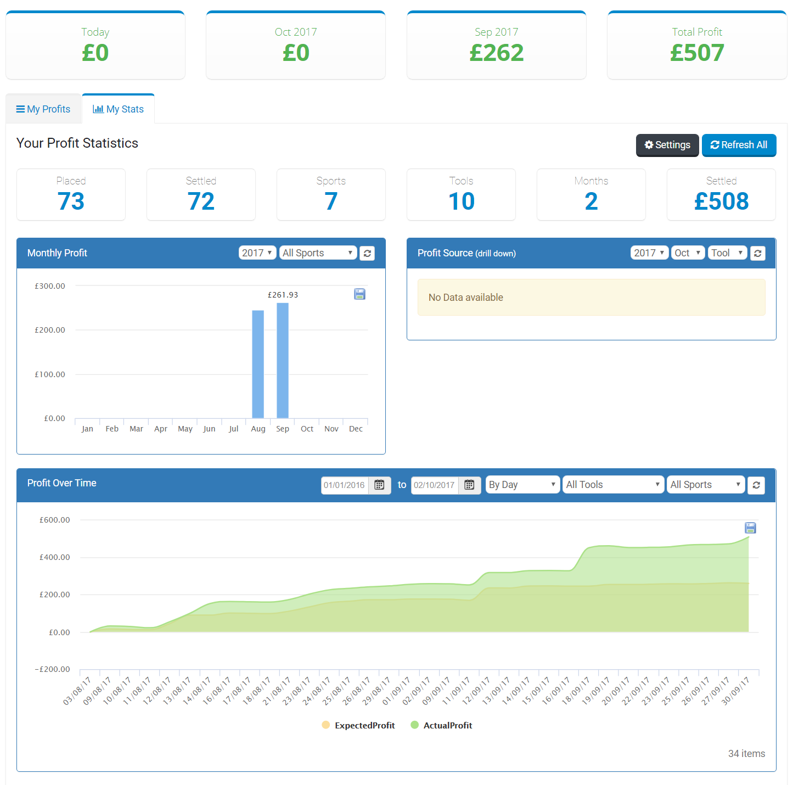Toggle ActualProfit series in legend
Viewport: 793px width, 785px height.
coord(441,725)
